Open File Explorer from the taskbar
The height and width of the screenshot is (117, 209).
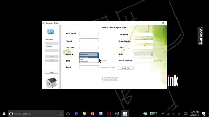84,114
